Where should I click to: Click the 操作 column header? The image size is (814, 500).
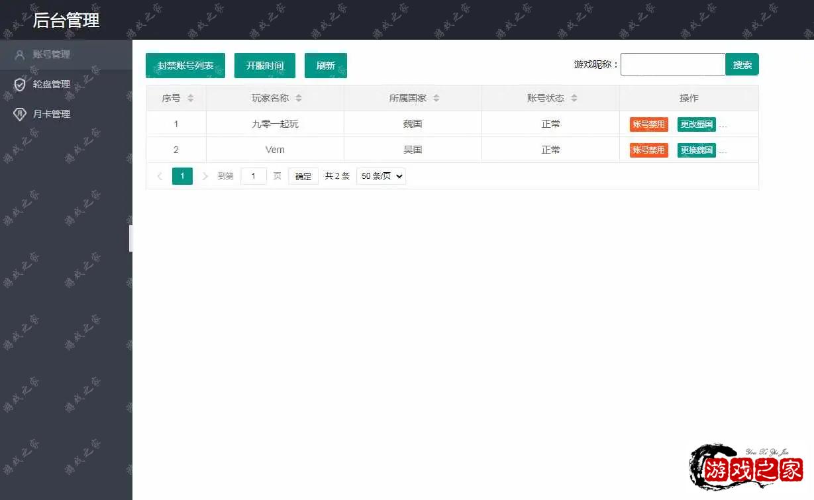[x=689, y=98]
